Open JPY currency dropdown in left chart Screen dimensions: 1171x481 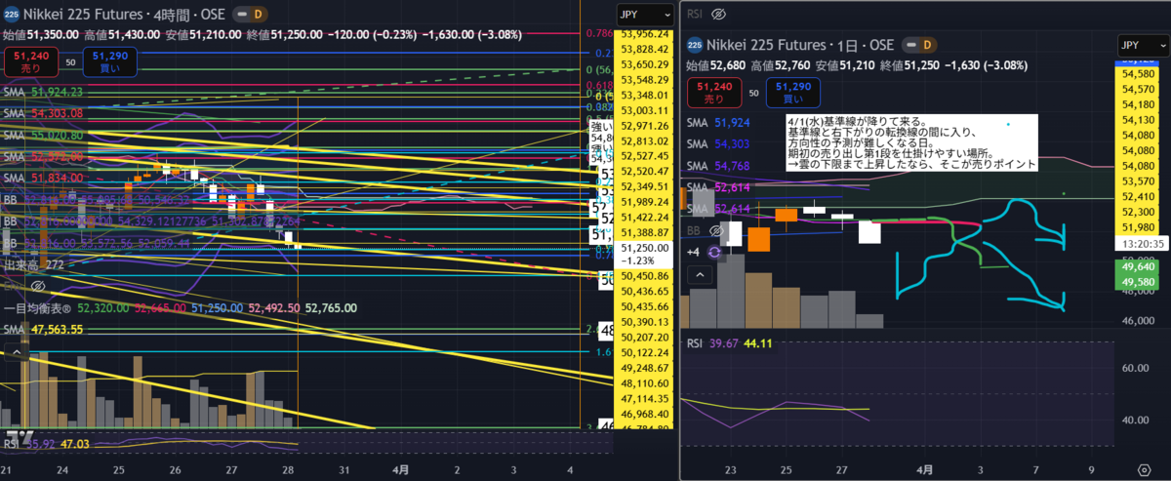[x=645, y=16]
